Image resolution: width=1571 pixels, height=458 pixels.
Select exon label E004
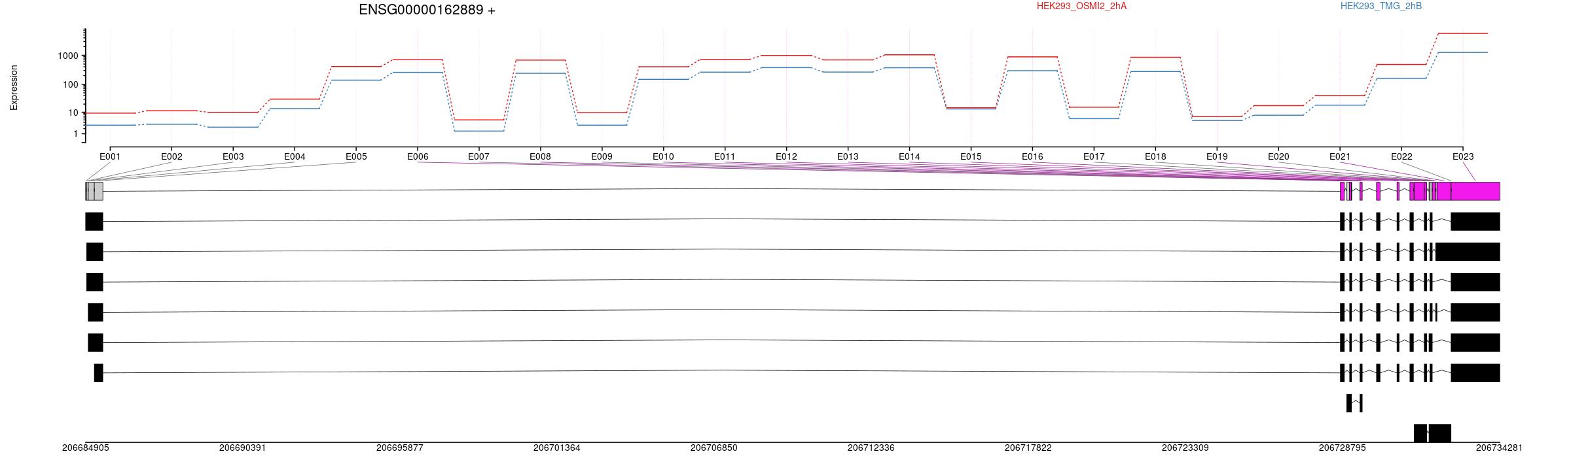[295, 157]
